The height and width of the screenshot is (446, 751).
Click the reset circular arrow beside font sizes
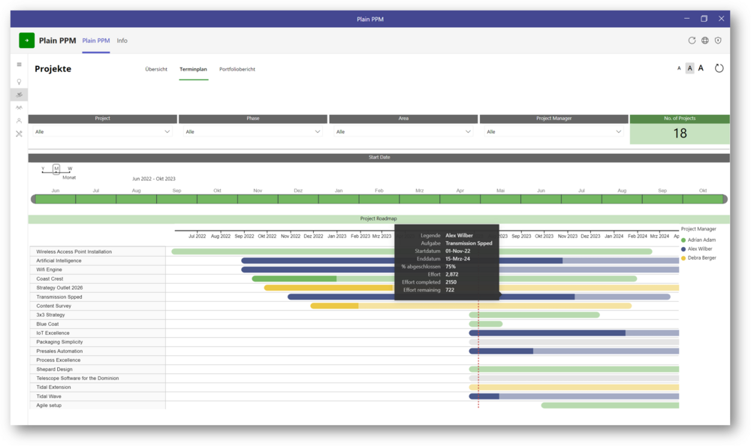(x=719, y=68)
